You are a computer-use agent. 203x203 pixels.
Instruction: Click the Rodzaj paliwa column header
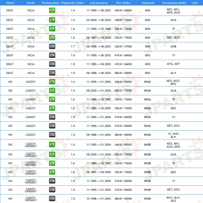50,3
